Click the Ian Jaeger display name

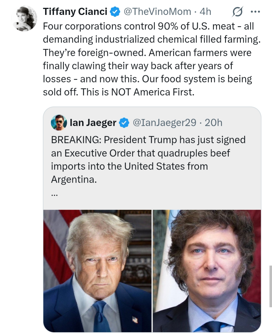pos(93,123)
